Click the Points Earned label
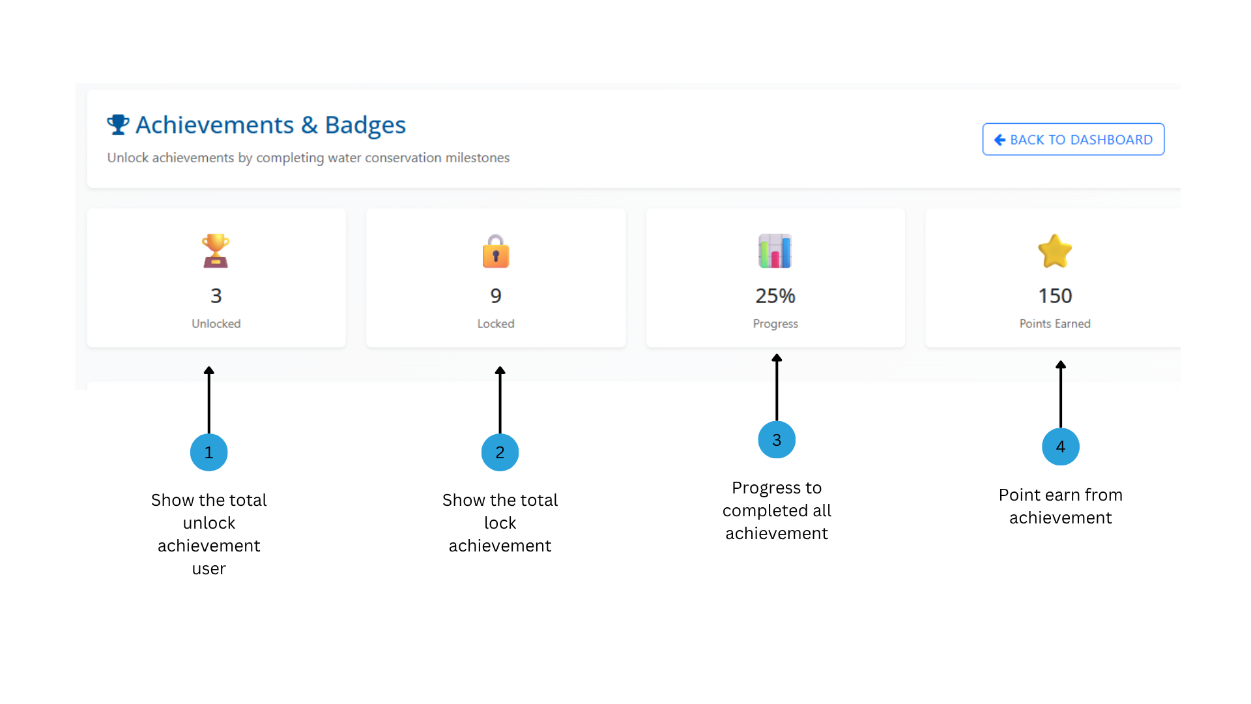Viewport: 1251px width, 704px height. 1055,324
